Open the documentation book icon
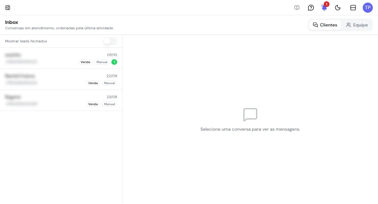This screenshot has width=378, height=204. (297, 8)
